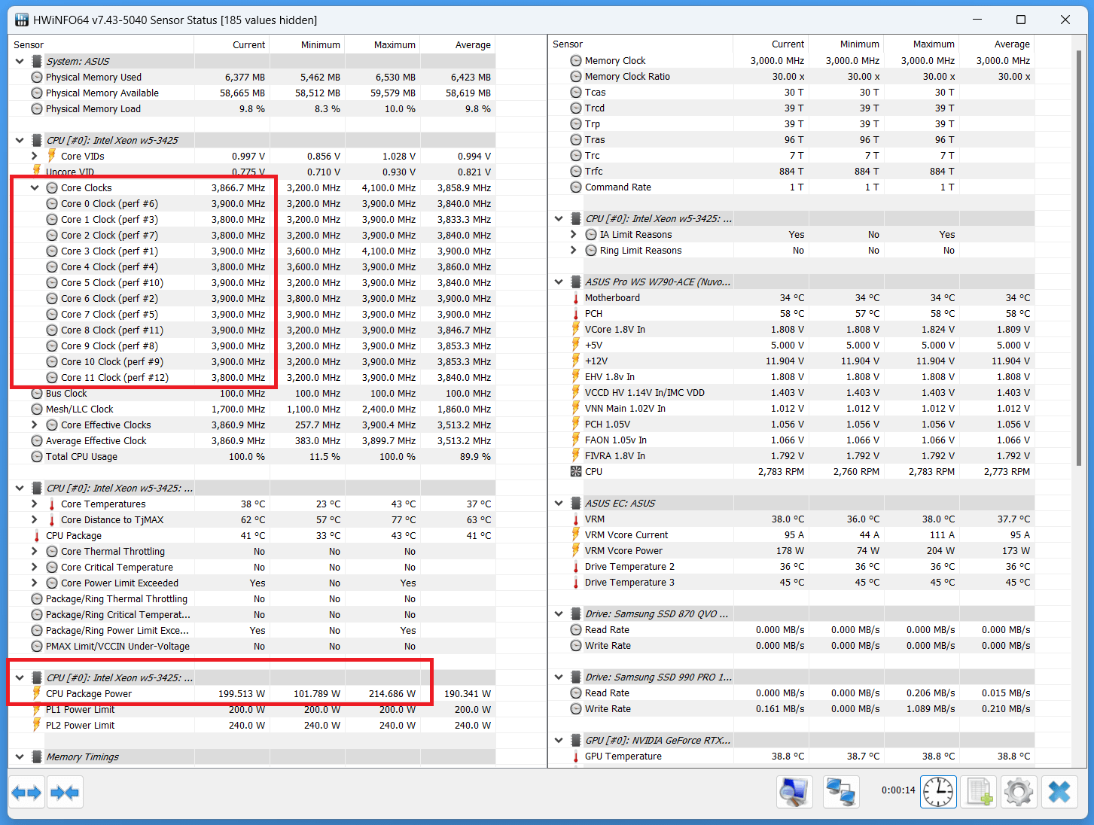The height and width of the screenshot is (825, 1094).
Task: Click the Average column header in right pane
Action: click(x=997, y=44)
